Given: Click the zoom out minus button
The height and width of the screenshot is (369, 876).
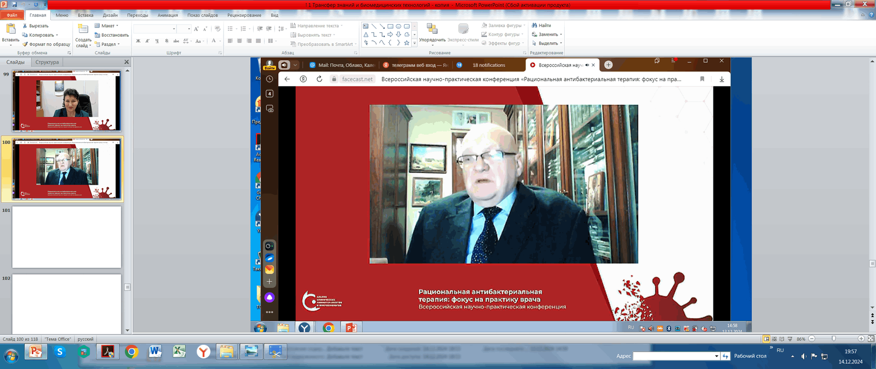Looking at the screenshot, I should tap(812, 339).
